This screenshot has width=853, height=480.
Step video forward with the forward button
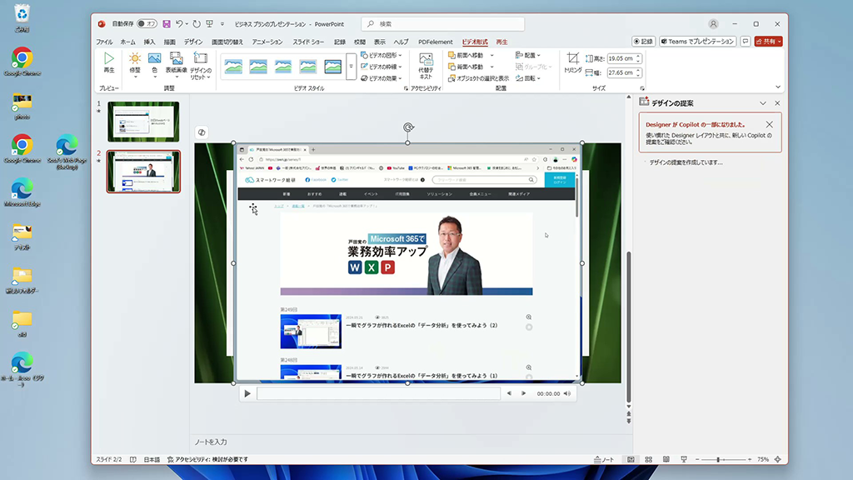tap(523, 393)
